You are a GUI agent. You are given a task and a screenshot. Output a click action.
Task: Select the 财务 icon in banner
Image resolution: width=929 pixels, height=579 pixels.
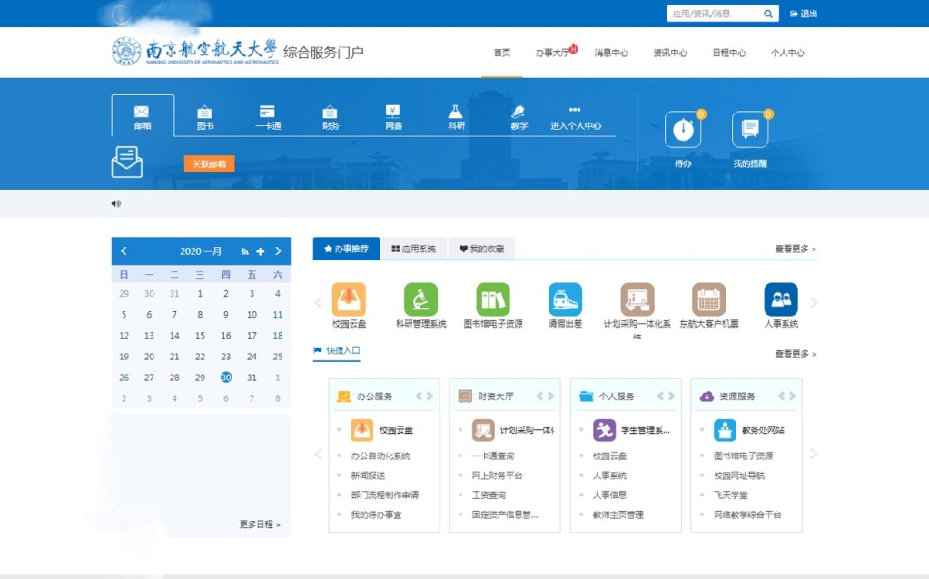(x=331, y=117)
